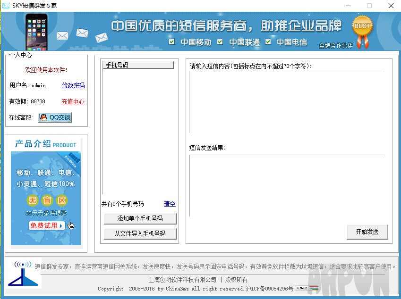Screen dimensions: 401x299
Task: Toggle the 中国联通 checkbox
Action: coord(220,42)
